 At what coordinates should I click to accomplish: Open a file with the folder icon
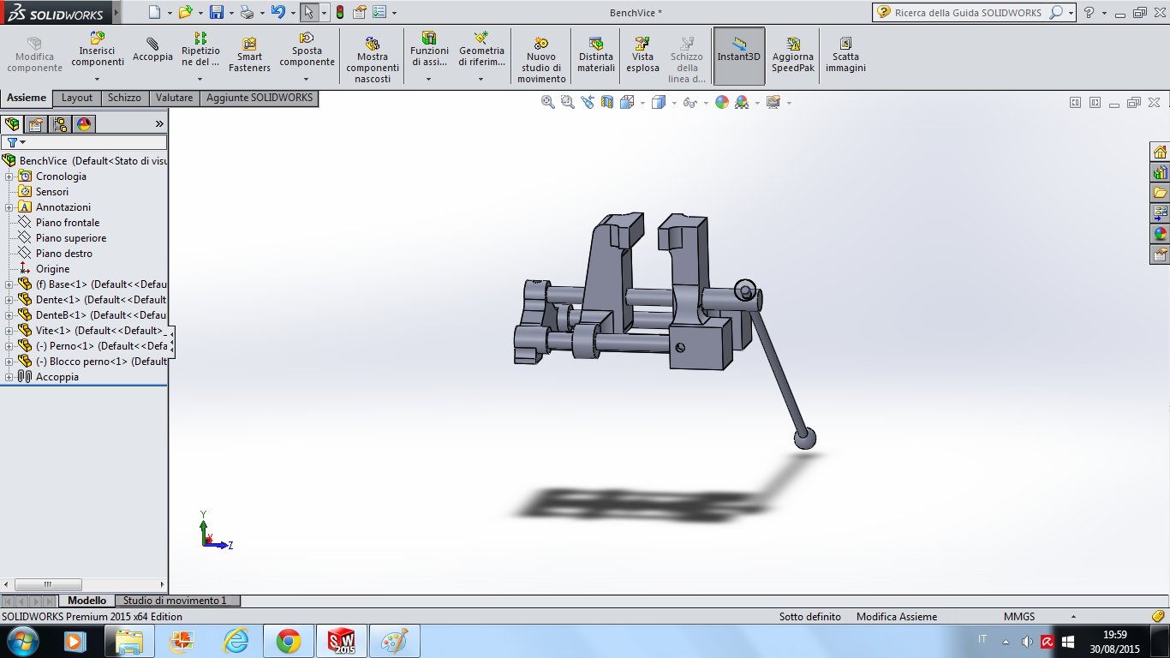pyautogui.click(x=185, y=12)
